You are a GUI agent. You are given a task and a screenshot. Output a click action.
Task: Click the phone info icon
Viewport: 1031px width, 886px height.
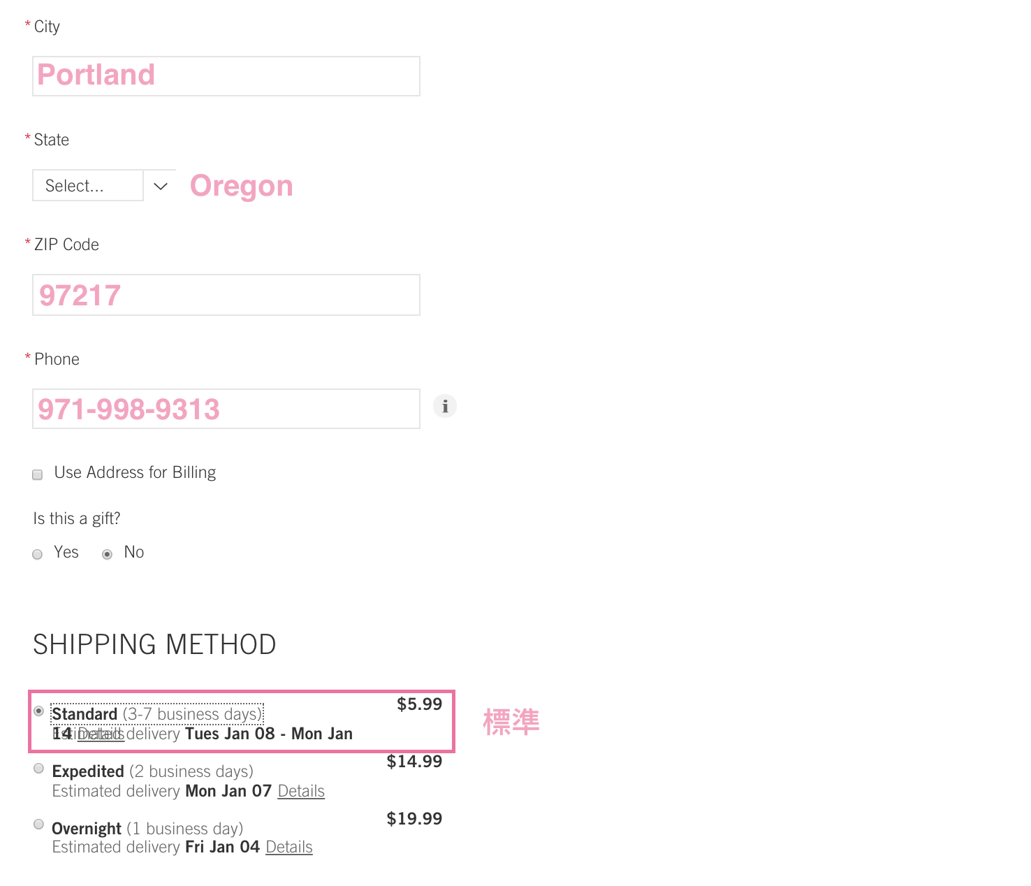445,406
